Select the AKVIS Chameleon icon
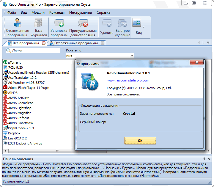214x187 pixels. point(5,103)
